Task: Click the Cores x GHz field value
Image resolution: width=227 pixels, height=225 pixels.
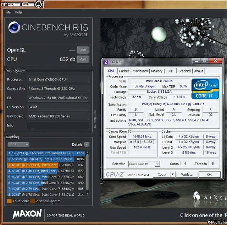Action: point(58,89)
